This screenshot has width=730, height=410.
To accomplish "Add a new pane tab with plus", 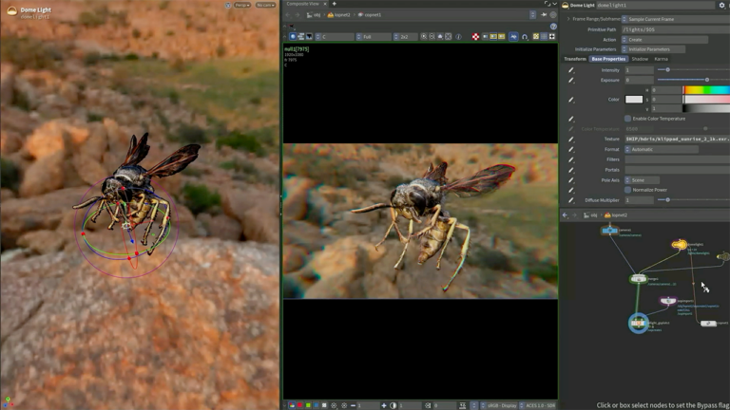I will (x=334, y=4).
